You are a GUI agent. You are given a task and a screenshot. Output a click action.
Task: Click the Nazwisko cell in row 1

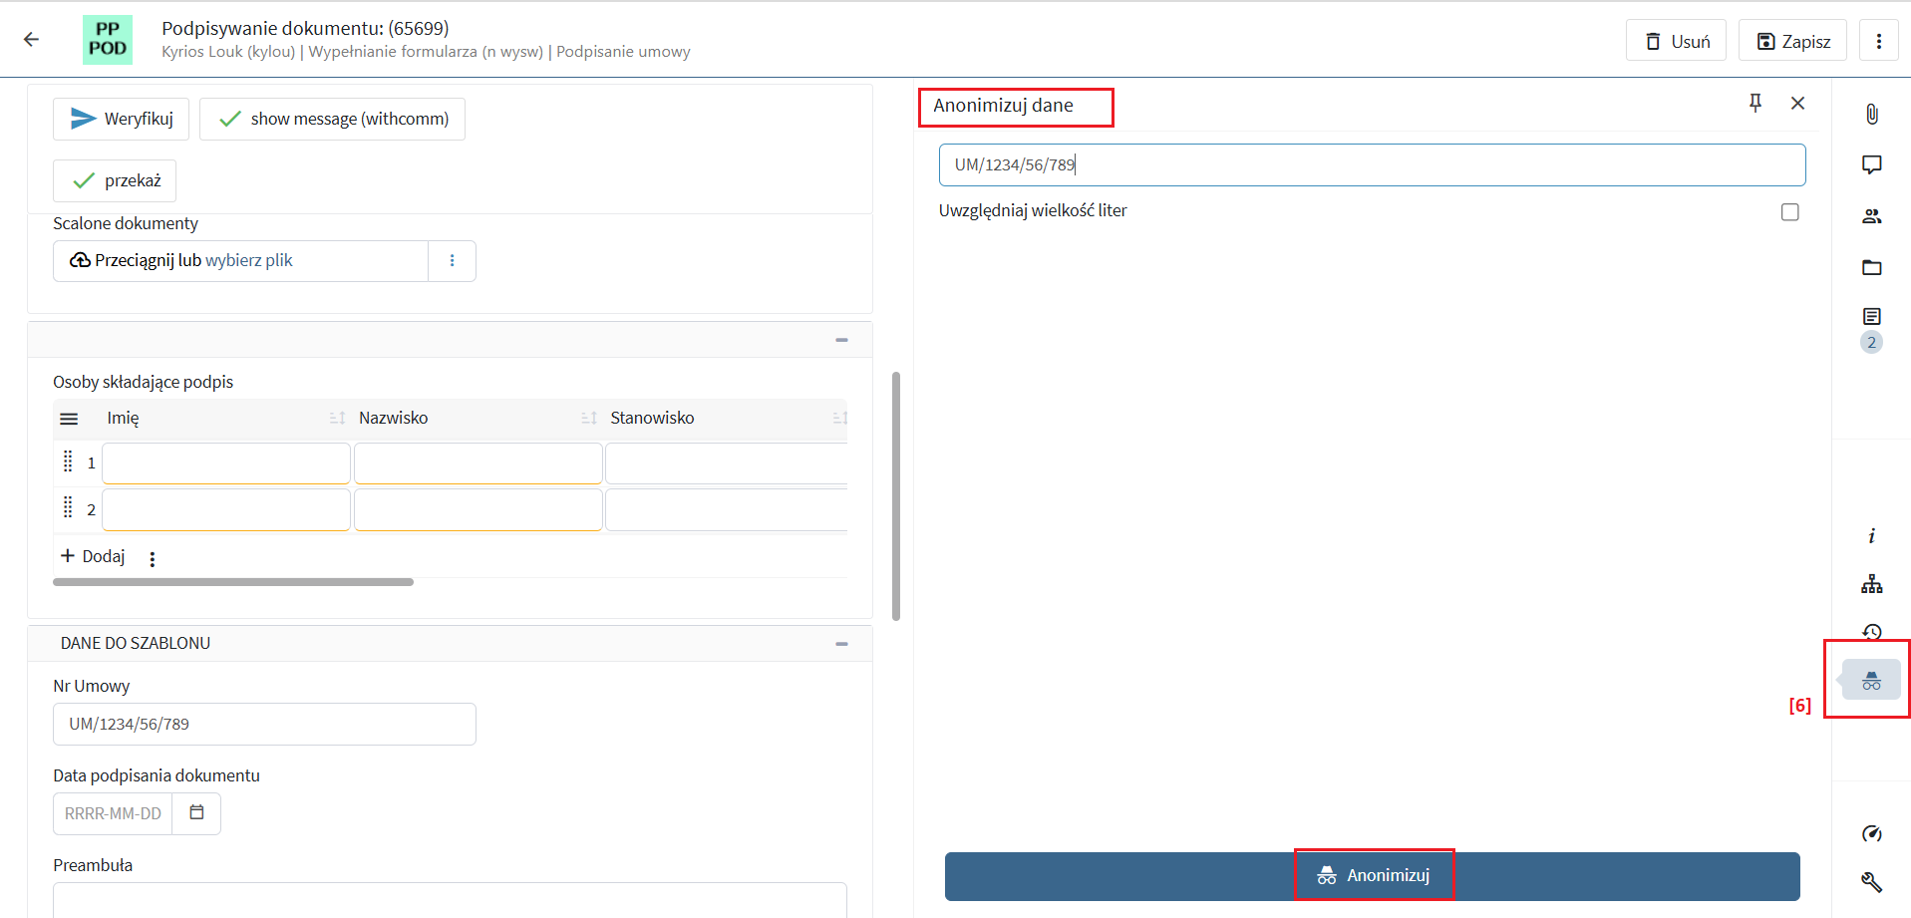point(478,463)
